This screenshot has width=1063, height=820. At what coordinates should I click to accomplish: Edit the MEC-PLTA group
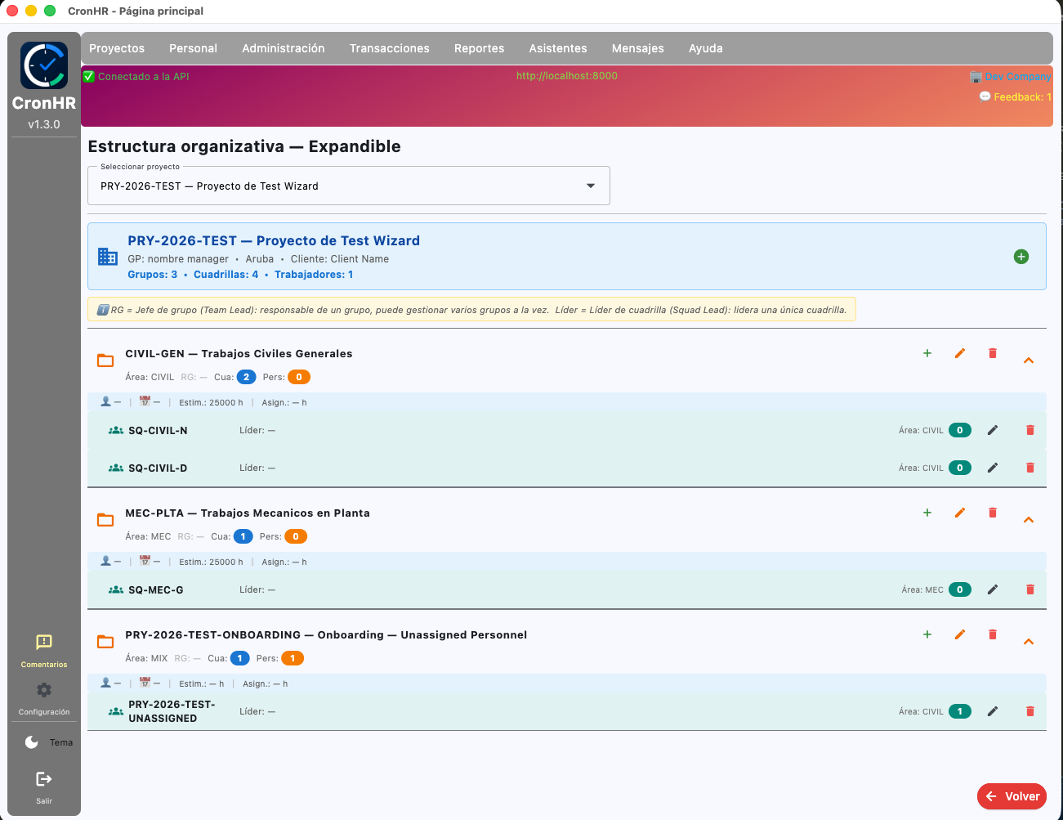point(960,513)
